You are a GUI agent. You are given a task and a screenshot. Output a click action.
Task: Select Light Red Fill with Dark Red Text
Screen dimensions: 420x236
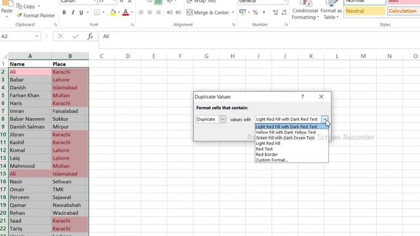point(291,127)
